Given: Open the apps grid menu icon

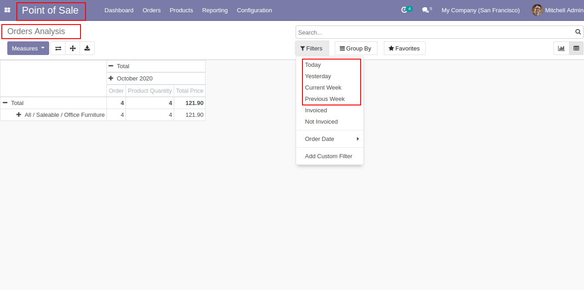Looking at the screenshot, I should coord(7,10).
